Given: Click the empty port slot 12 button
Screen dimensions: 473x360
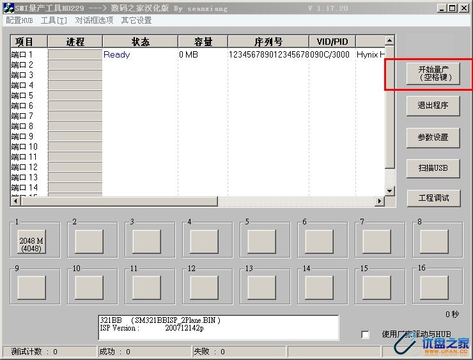Looking at the screenshot, I should pos(204,288).
